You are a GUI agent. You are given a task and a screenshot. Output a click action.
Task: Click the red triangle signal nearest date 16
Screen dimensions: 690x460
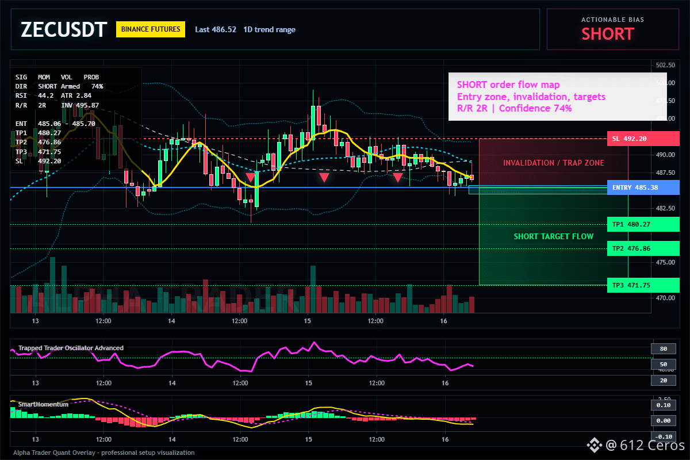pos(398,178)
